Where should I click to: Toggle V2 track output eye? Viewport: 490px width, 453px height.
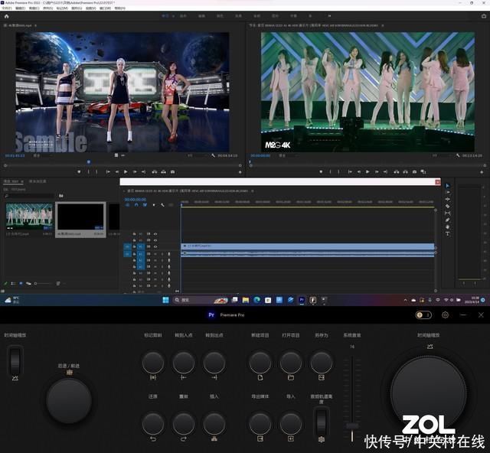point(155,240)
